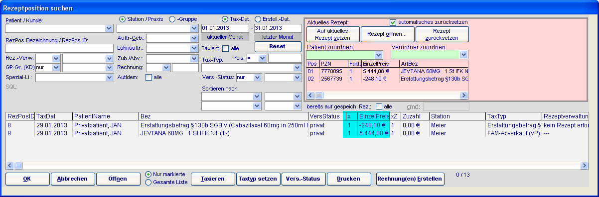Select current recipe row with PZN 7770095
The width and height of the screenshot is (599, 197).
(387, 71)
